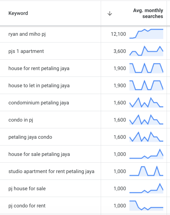The width and height of the screenshot is (170, 215).
Task: Open sparkline for house for rent petaling jaya
Action: [146, 68]
